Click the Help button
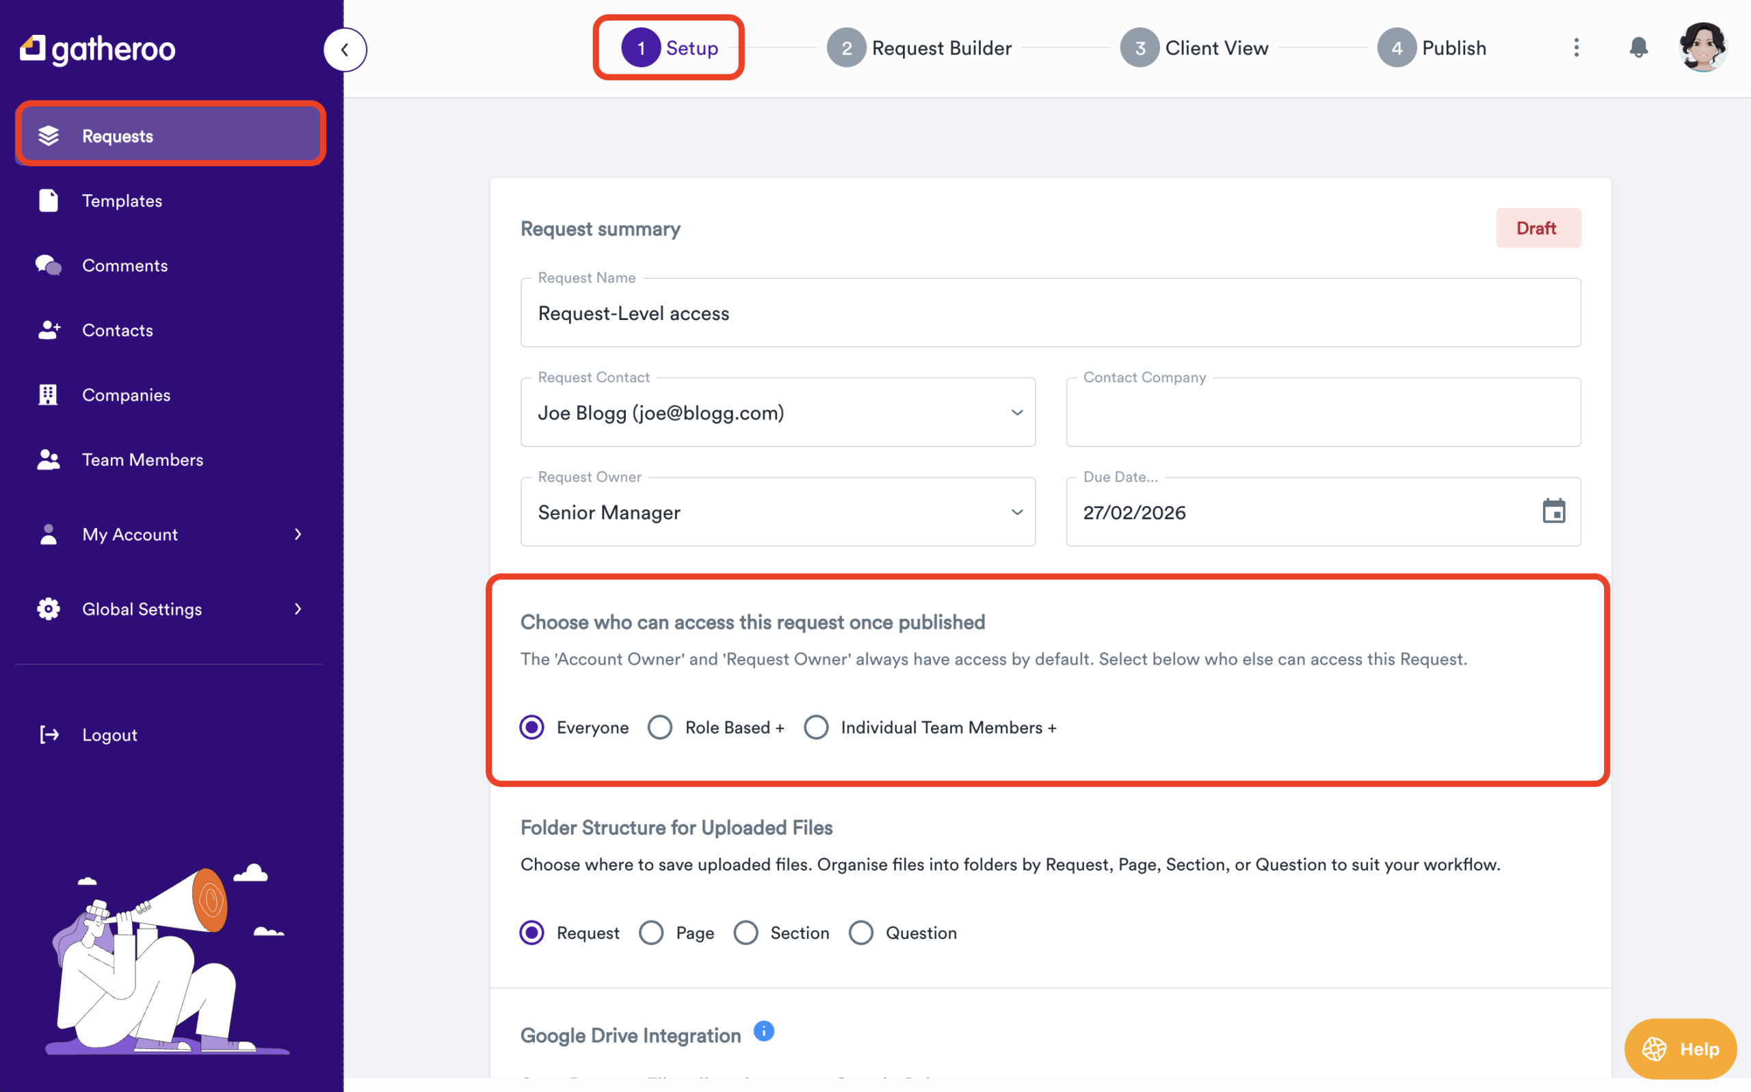1751x1092 pixels. [x=1678, y=1049]
